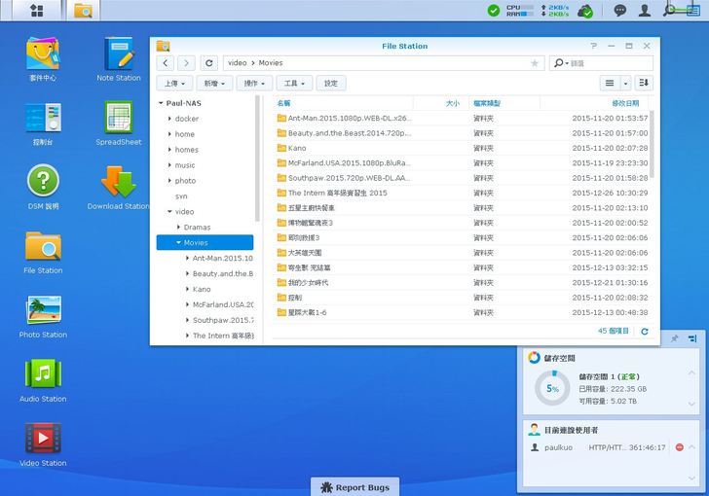Click the Report Bugs button

[x=354, y=486]
